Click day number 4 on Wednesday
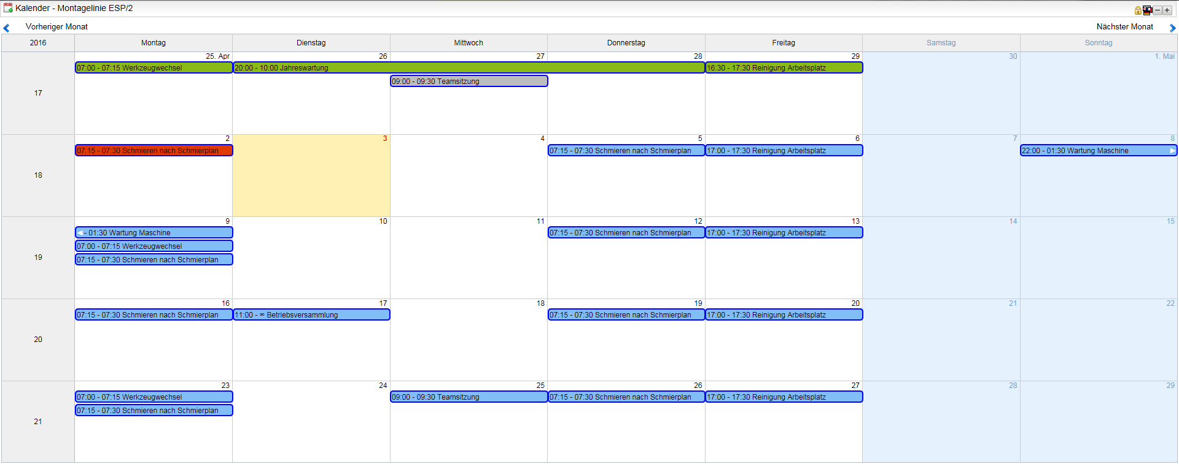Image resolution: width=1179 pixels, height=464 pixels. [542, 139]
